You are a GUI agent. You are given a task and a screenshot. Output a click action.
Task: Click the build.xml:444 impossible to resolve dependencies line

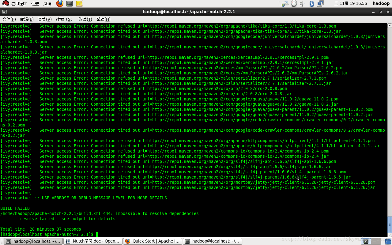click(101, 214)
